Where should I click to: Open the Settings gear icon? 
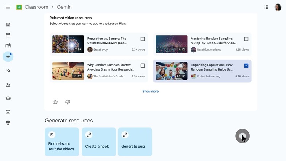[x=8, y=123]
